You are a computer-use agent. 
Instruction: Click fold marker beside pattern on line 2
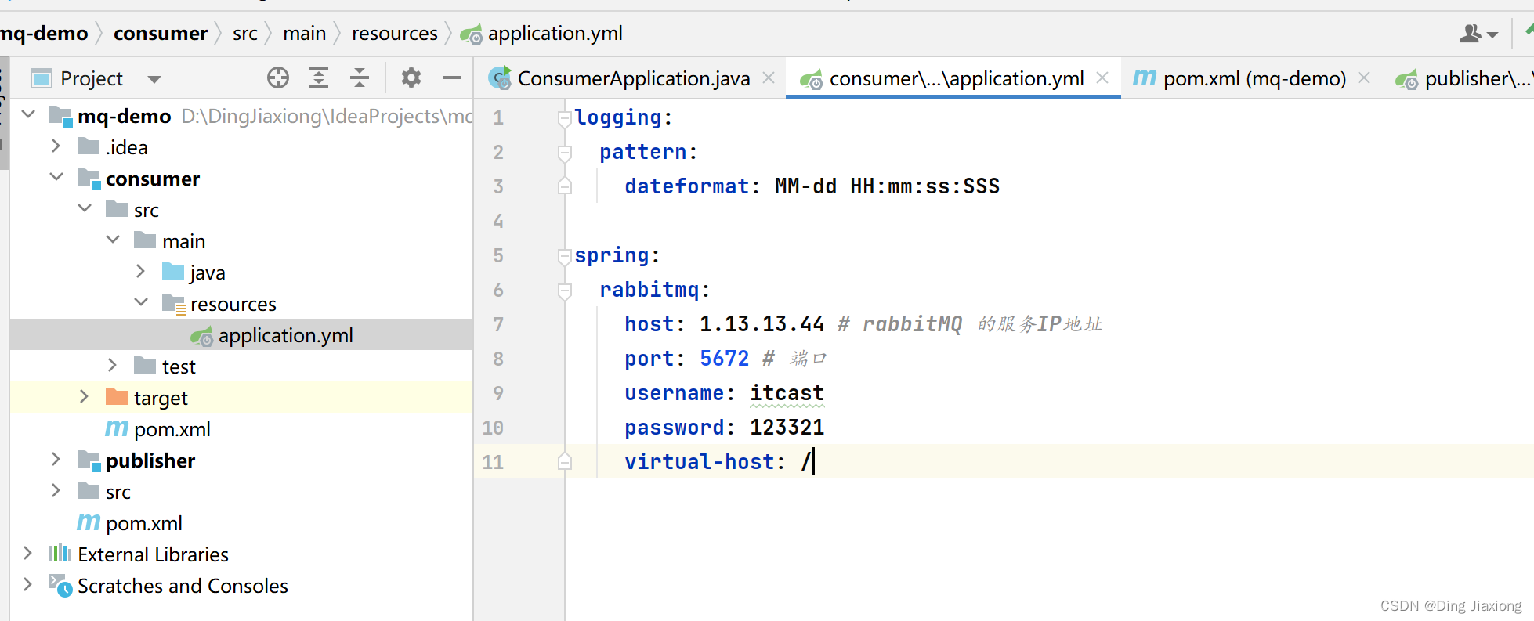click(564, 152)
